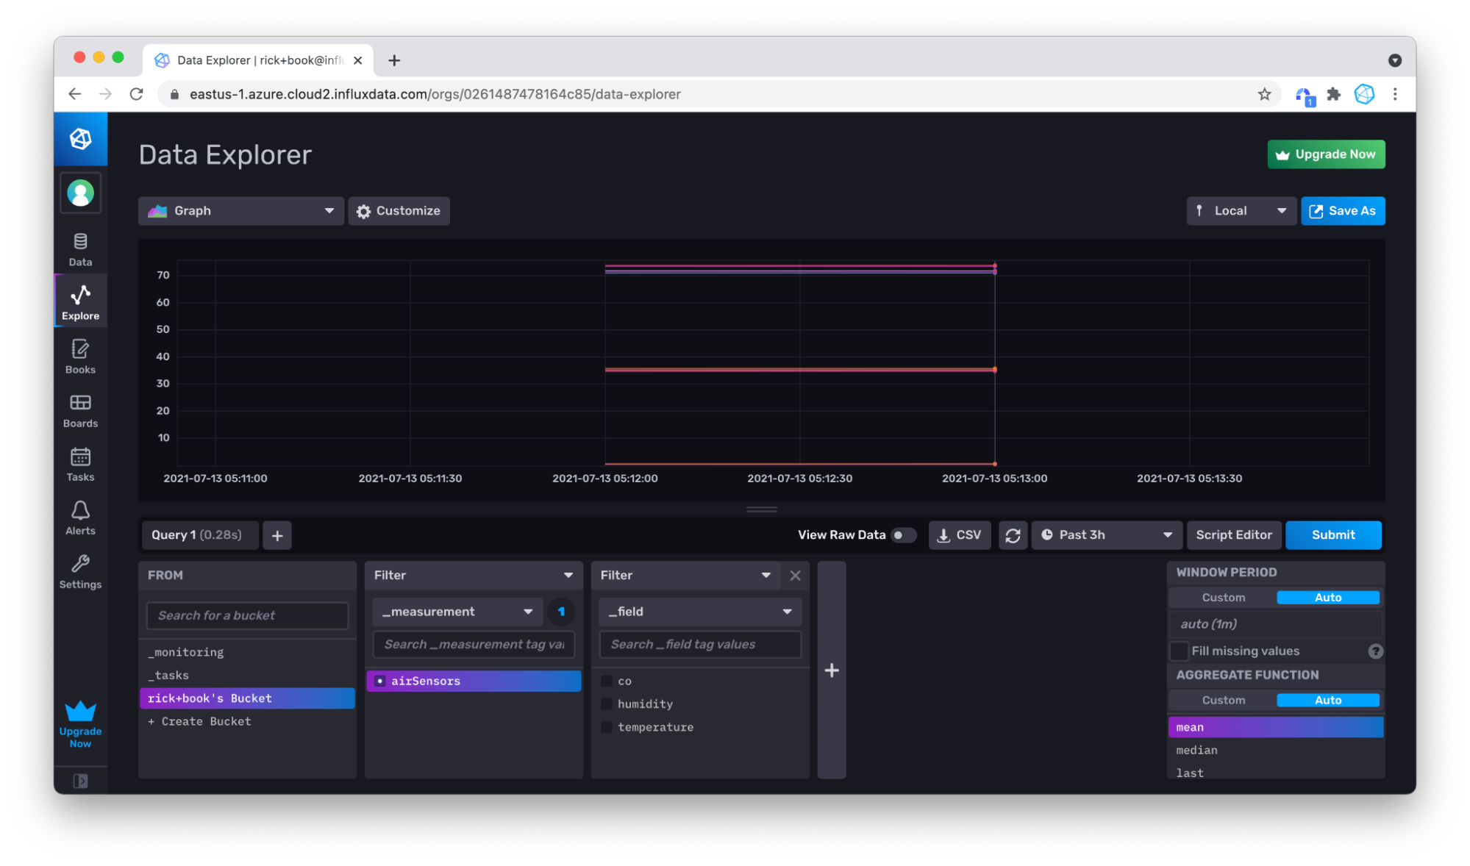Add another filter column with plus
Image resolution: width=1470 pixels, height=866 pixels.
coord(832,670)
